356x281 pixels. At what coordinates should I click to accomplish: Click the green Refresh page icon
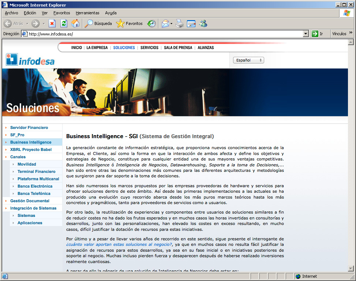click(x=64, y=23)
